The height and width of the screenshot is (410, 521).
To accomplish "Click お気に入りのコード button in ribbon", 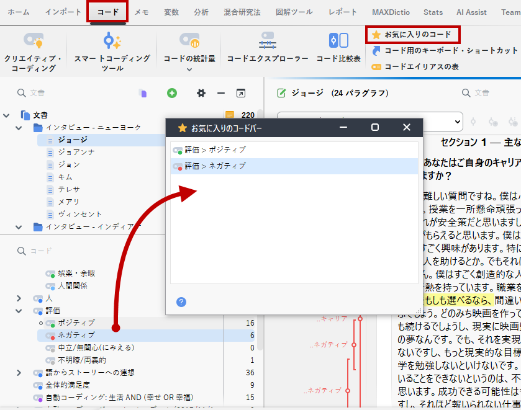I will coord(411,34).
